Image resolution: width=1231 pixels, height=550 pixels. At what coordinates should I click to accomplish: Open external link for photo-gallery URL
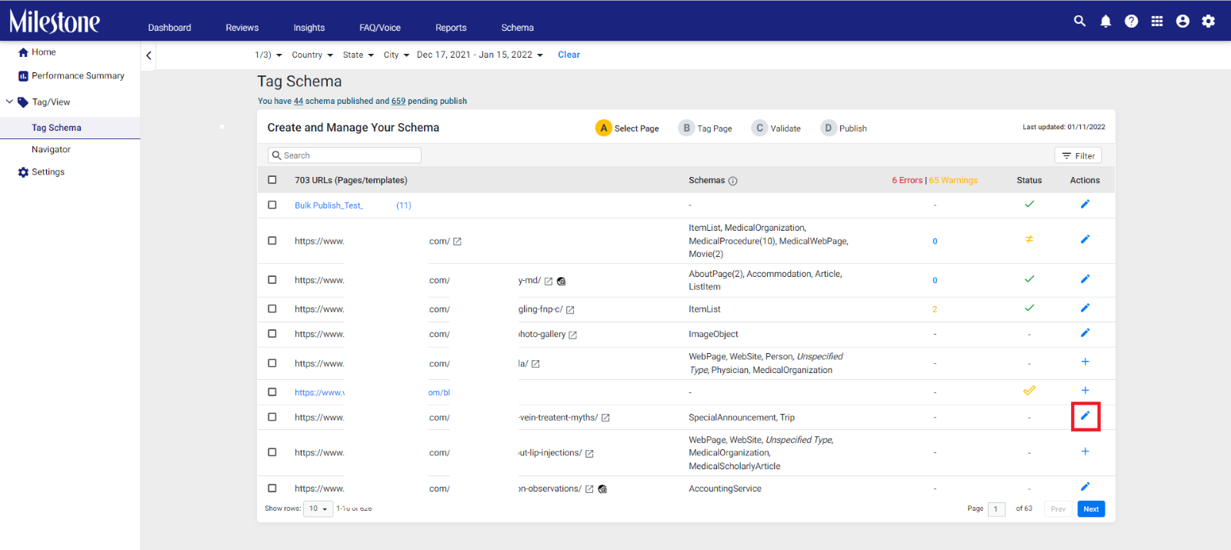pyautogui.click(x=572, y=335)
